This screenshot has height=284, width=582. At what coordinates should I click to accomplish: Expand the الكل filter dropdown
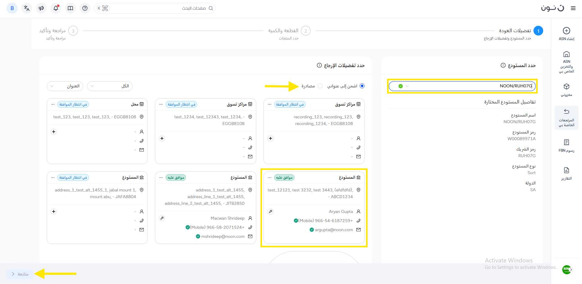110,86
